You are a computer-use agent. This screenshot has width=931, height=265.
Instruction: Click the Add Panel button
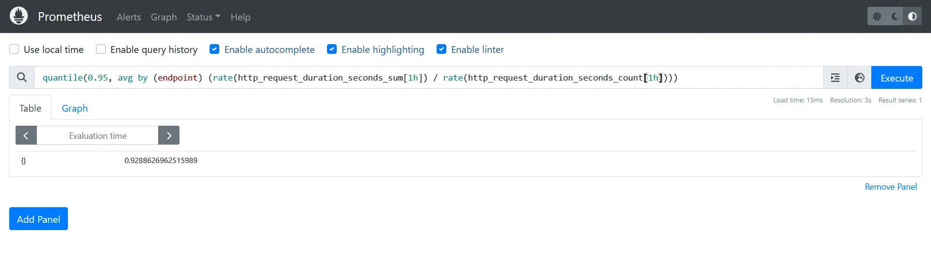pos(38,219)
